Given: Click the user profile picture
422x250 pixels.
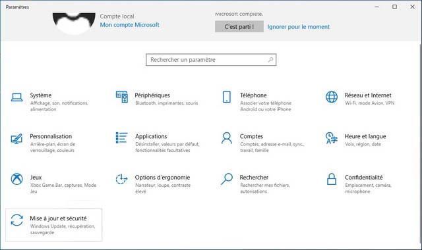Looking at the screenshot, I should point(74,24).
